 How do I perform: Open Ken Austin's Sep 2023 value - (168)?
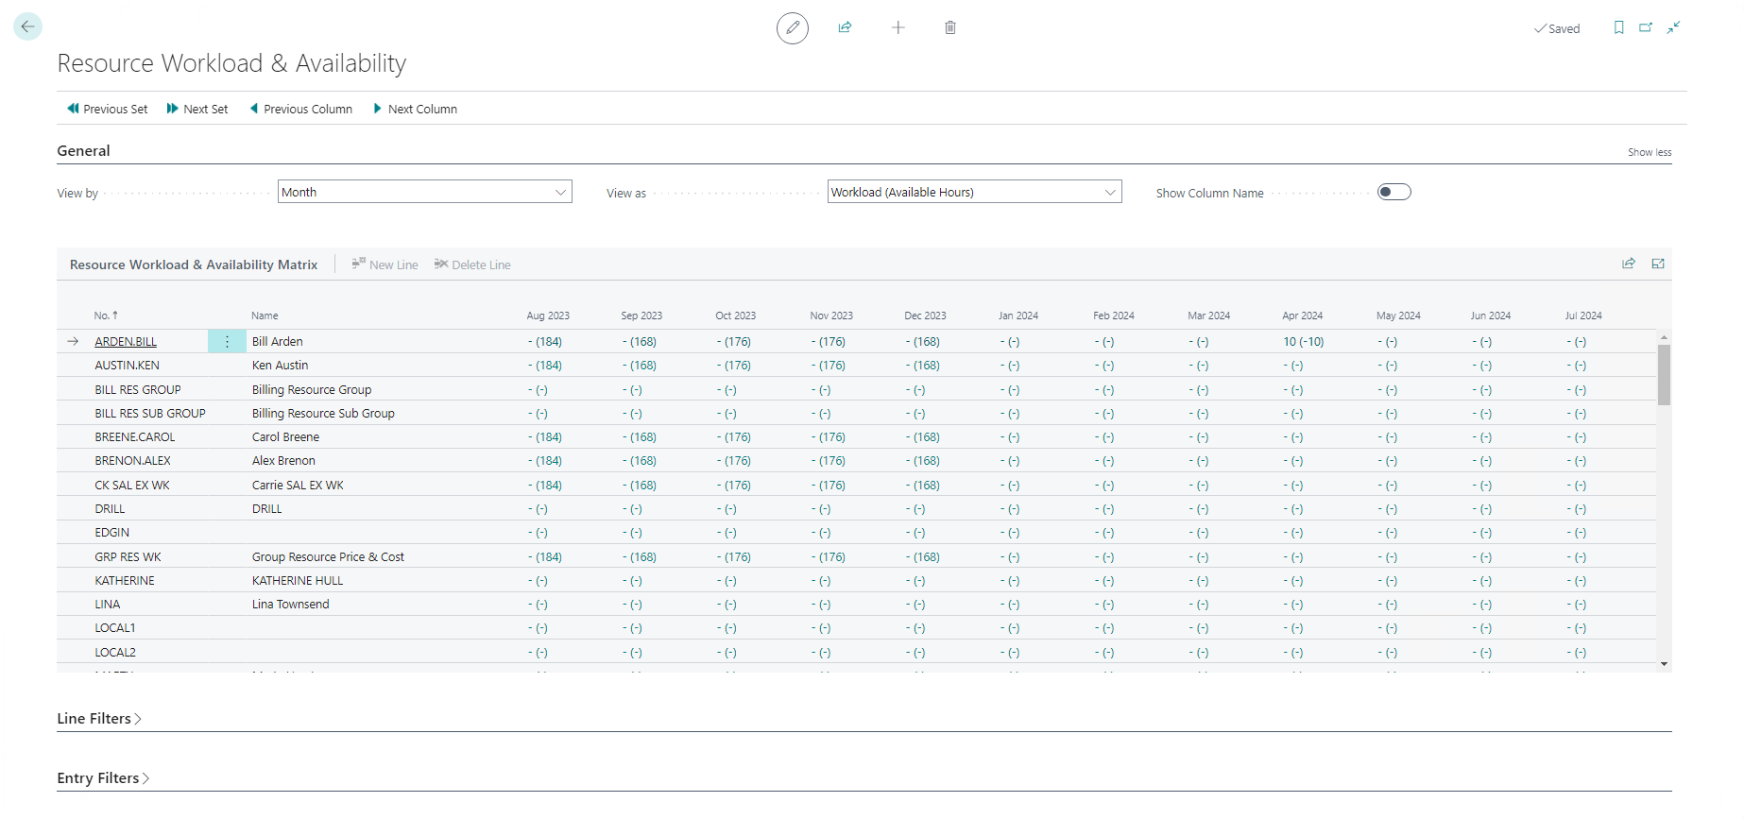pos(640,366)
